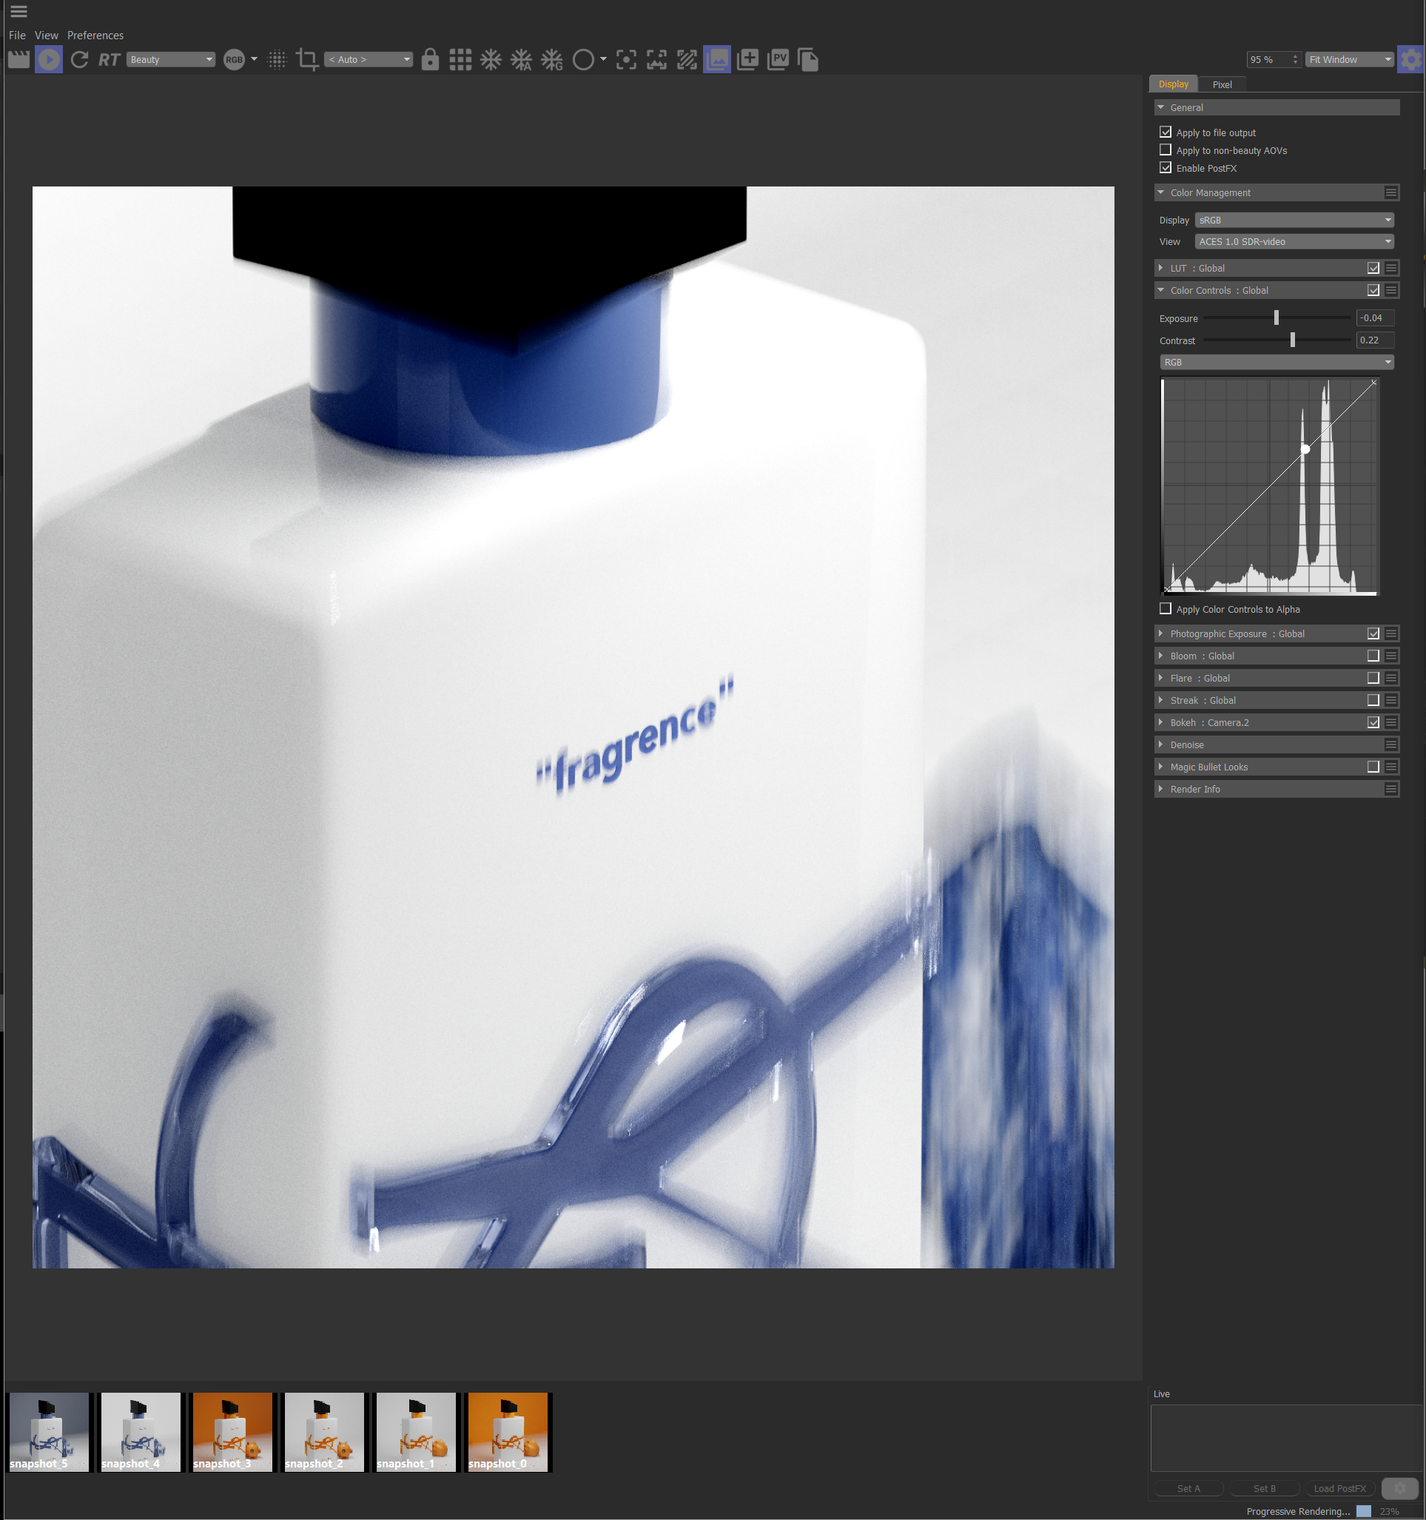Screen dimensions: 1426x1520
Task: Click the Set A button
Action: (x=1188, y=1489)
